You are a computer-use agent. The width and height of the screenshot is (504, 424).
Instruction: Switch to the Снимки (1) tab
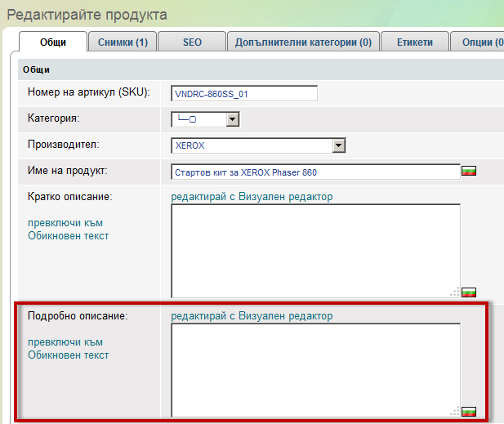(123, 42)
